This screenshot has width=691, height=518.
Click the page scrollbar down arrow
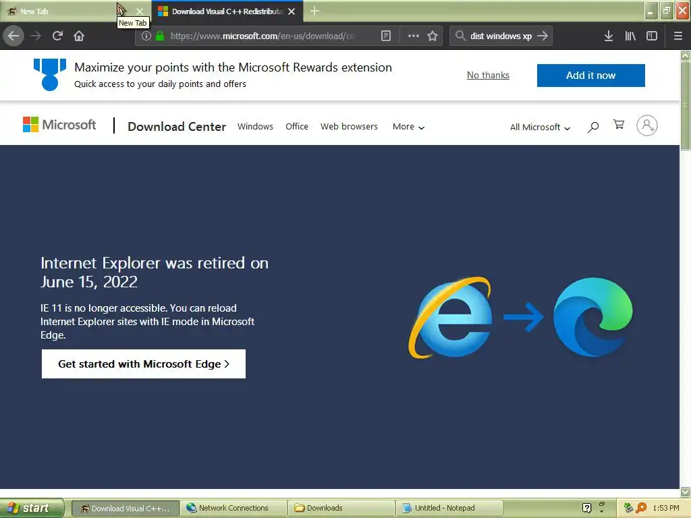tap(685, 492)
